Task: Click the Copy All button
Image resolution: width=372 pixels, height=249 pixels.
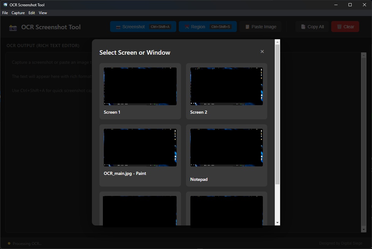Action: coord(312,27)
